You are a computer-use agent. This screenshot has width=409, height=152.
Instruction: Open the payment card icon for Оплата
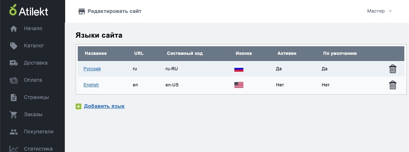coord(14,80)
